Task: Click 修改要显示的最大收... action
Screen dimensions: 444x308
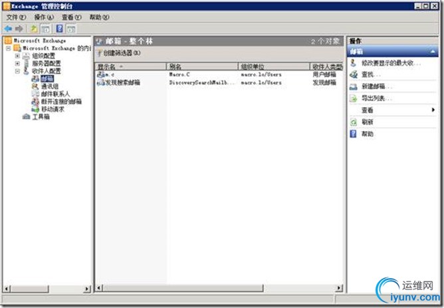Action: click(391, 63)
